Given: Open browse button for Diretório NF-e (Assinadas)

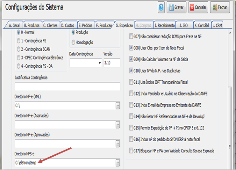Looking at the screenshot, I should tap(118, 124).
